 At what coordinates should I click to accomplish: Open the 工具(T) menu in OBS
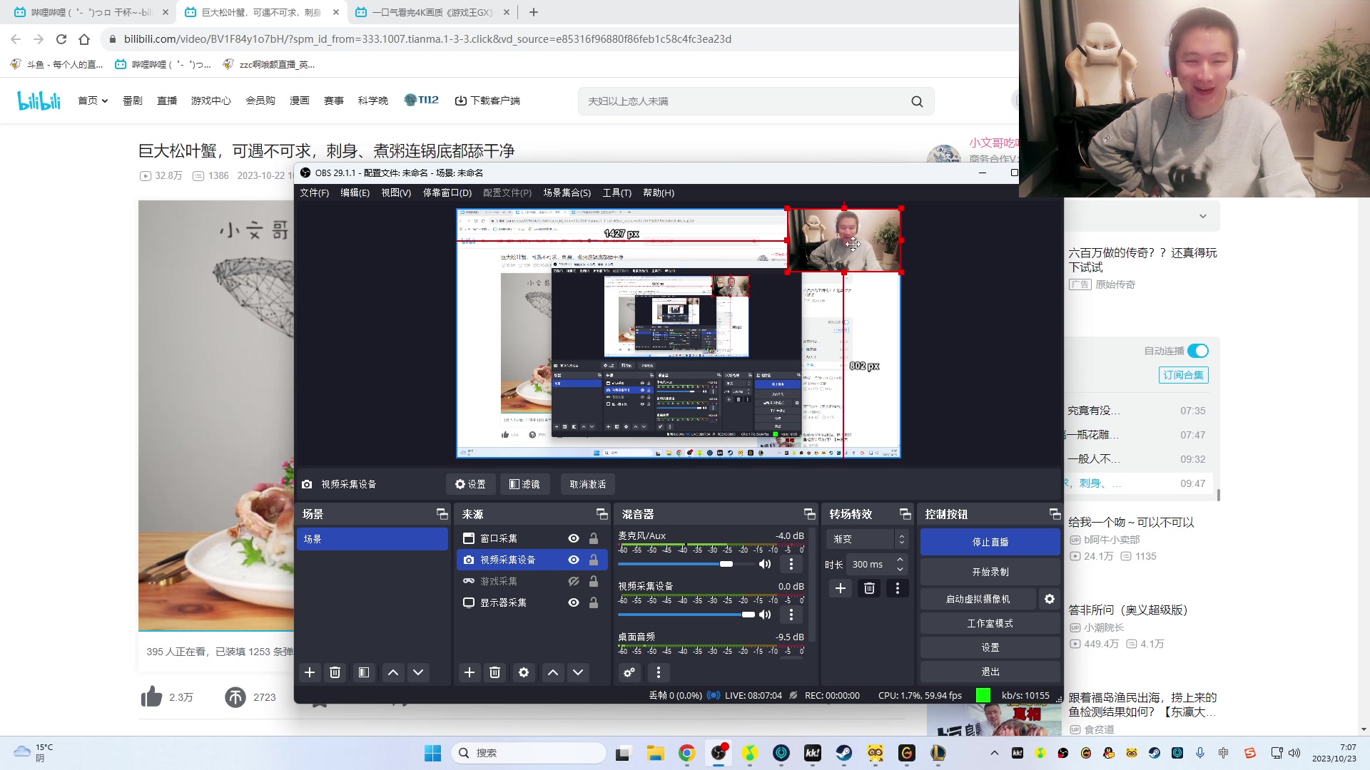tap(616, 192)
